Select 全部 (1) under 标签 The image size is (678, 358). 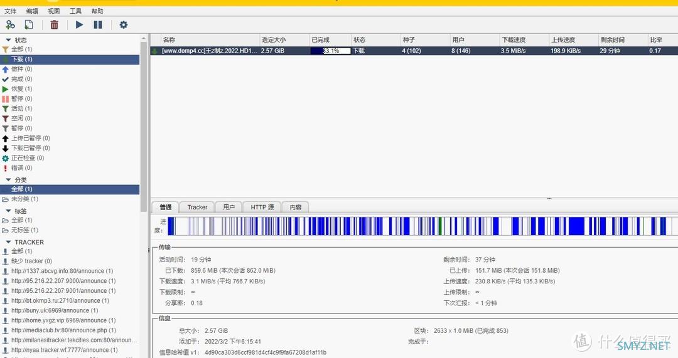coord(70,220)
